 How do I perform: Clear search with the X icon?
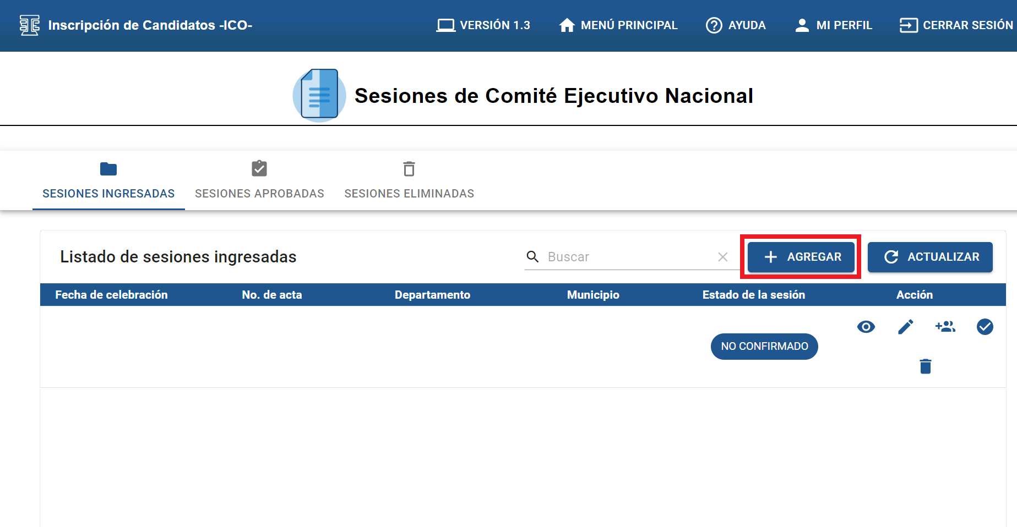(x=723, y=257)
